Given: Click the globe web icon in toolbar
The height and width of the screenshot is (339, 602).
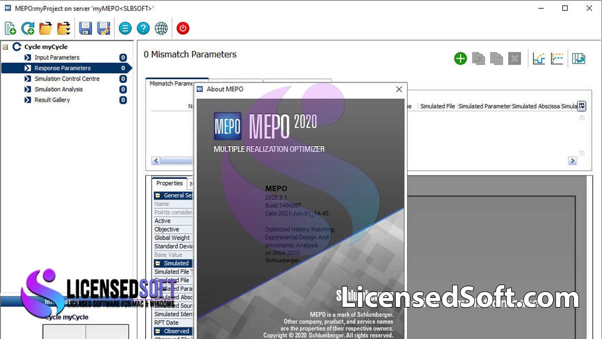Looking at the screenshot, I should (161, 28).
